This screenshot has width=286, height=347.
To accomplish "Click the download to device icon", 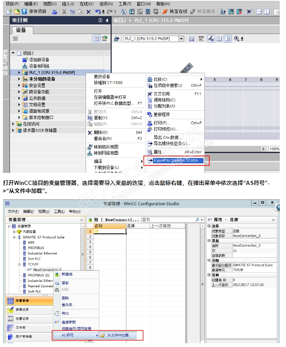I will [132, 12].
